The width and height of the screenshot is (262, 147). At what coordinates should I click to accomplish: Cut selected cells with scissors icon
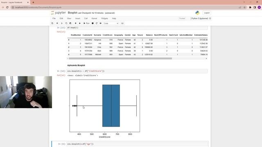[62, 23]
